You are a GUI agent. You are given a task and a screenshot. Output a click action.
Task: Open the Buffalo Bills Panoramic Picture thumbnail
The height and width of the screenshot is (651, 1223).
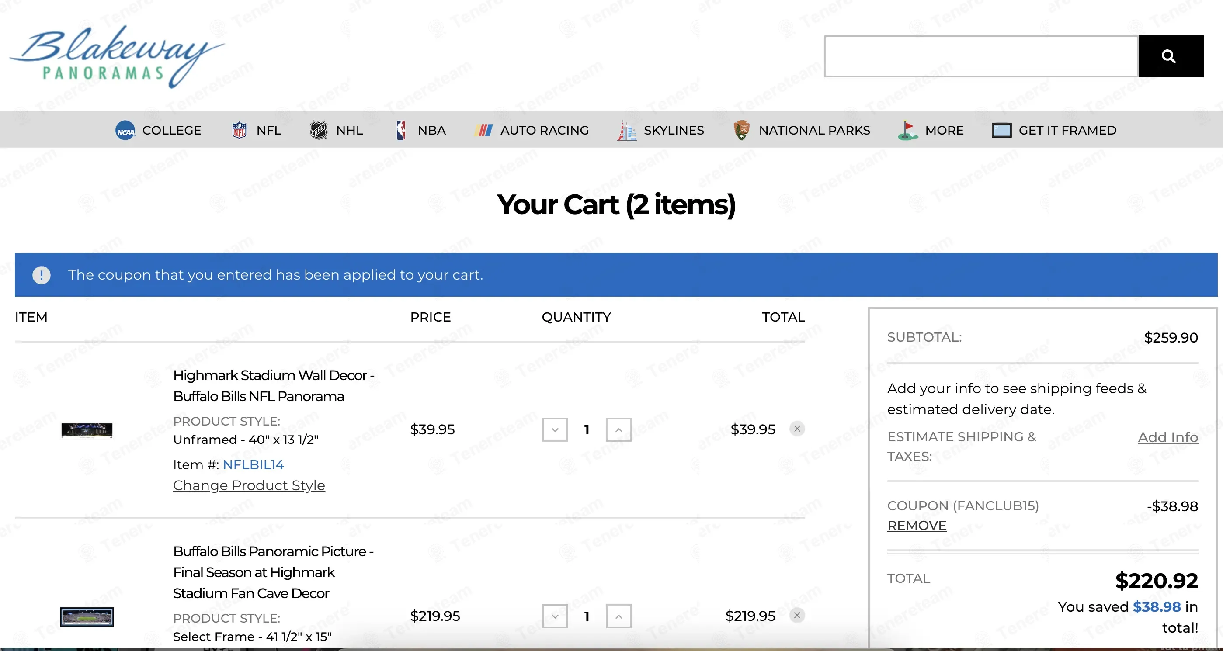point(87,617)
